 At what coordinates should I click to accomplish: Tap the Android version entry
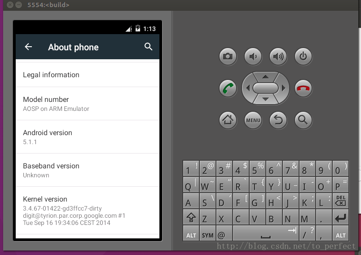click(x=88, y=137)
